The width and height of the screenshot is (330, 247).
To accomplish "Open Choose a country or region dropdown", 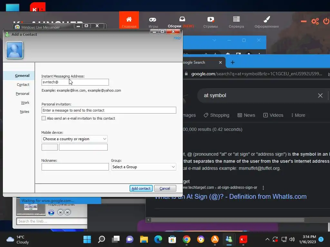I will [x=74, y=139].
